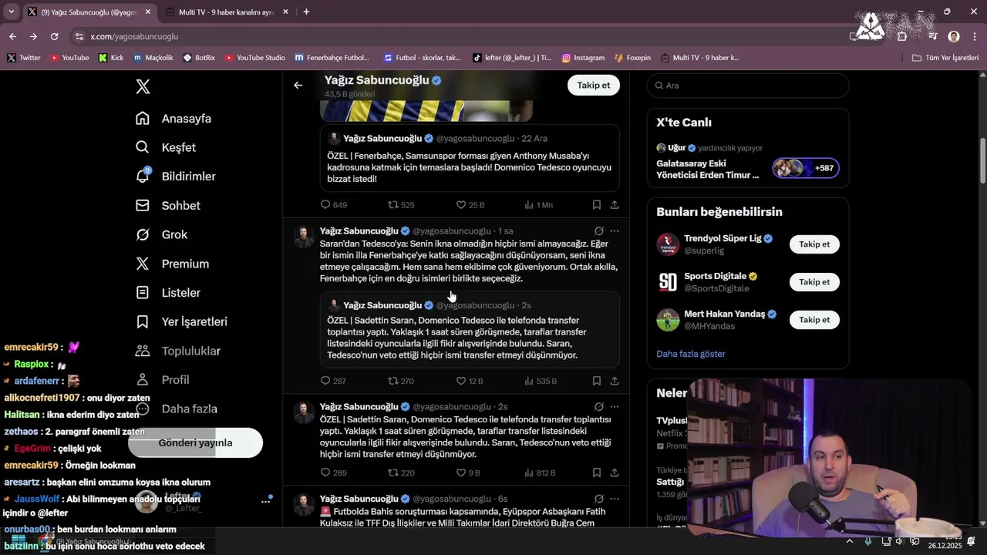Image resolution: width=987 pixels, height=555 pixels.
Task: Open Premium page
Action: 172,264
